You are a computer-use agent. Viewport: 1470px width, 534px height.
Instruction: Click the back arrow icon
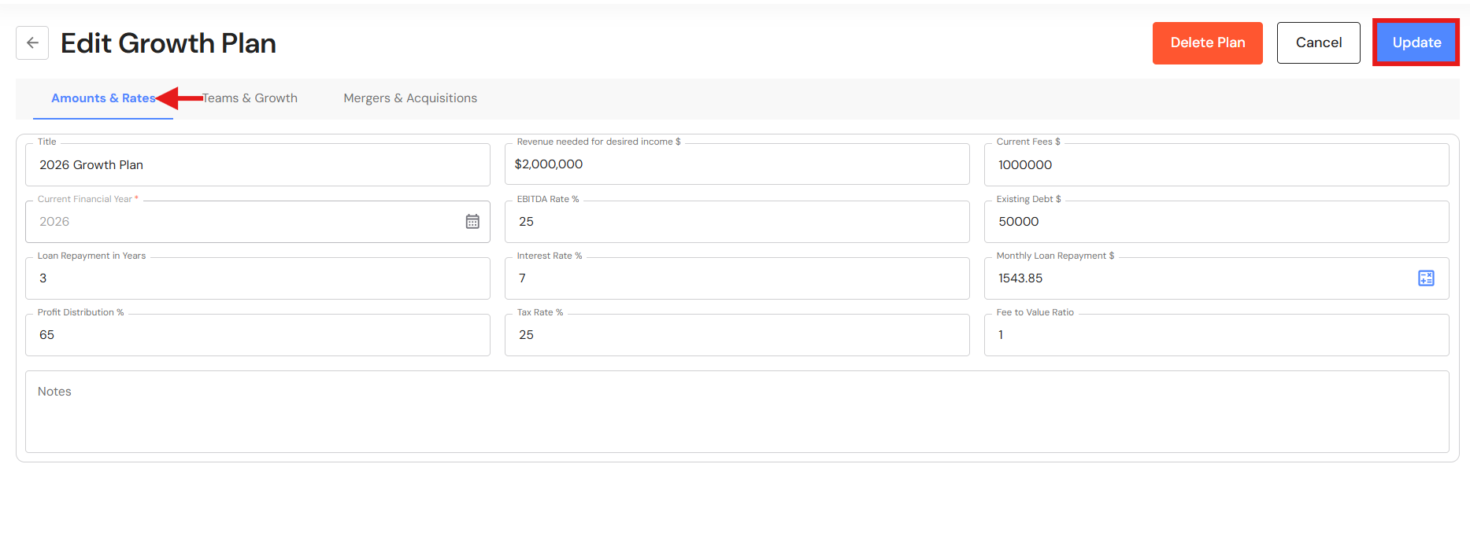pyautogui.click(x=32, y=43)
